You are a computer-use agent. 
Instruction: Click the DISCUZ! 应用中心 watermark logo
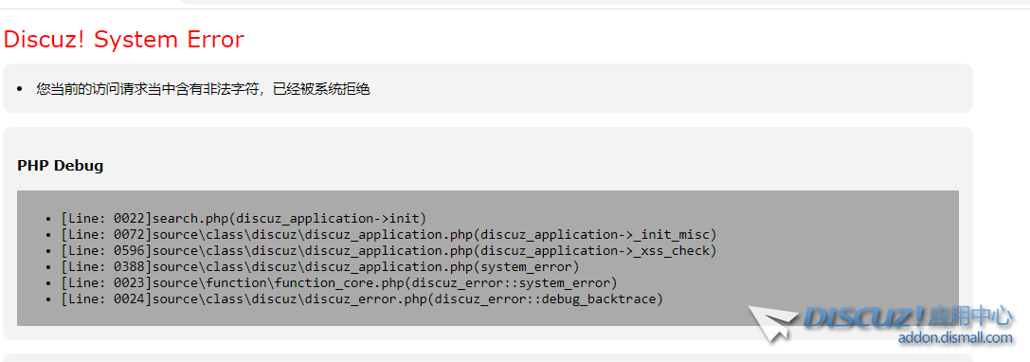[x=881, y=324]
